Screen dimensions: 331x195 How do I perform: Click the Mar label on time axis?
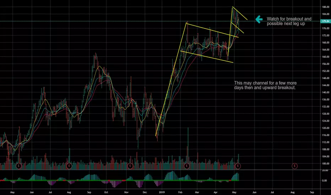pyautogui.click(x=197, y=192)
